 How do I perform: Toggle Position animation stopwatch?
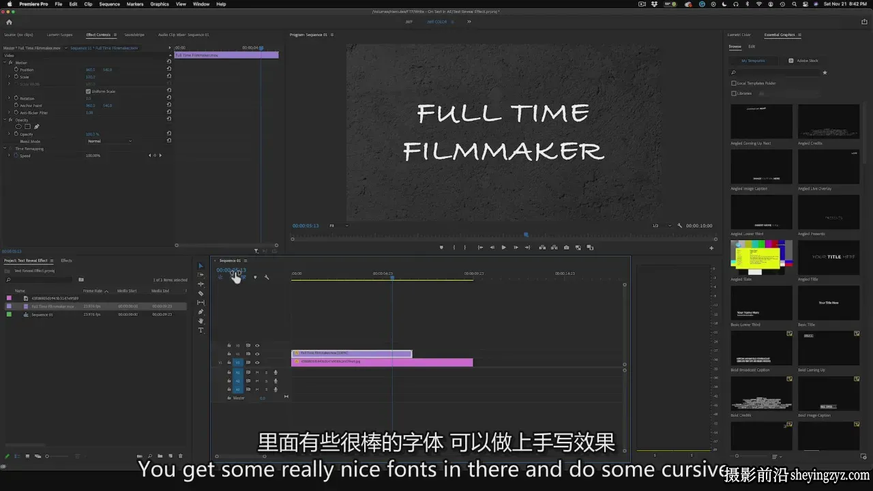pyautogui.click(x=16, y=70)
